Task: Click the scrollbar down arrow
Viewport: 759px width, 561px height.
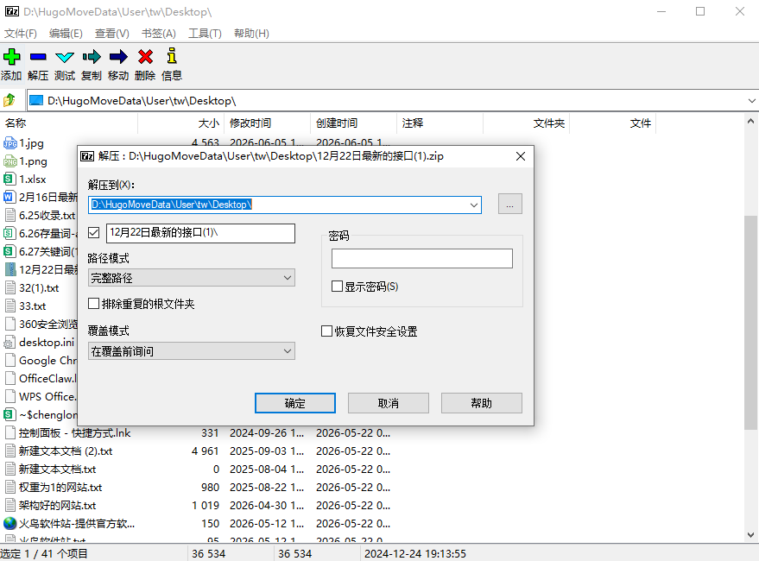Action: pyautogui.click(x=750, y=535)
